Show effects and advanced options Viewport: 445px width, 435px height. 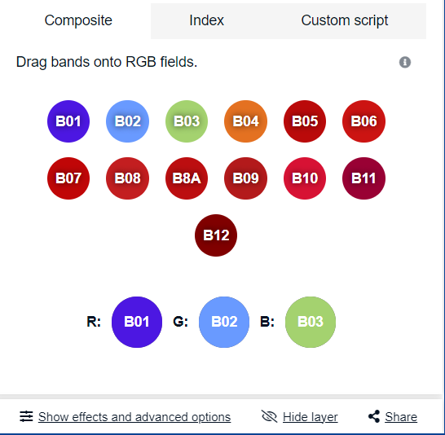click(x=134, y=417)
